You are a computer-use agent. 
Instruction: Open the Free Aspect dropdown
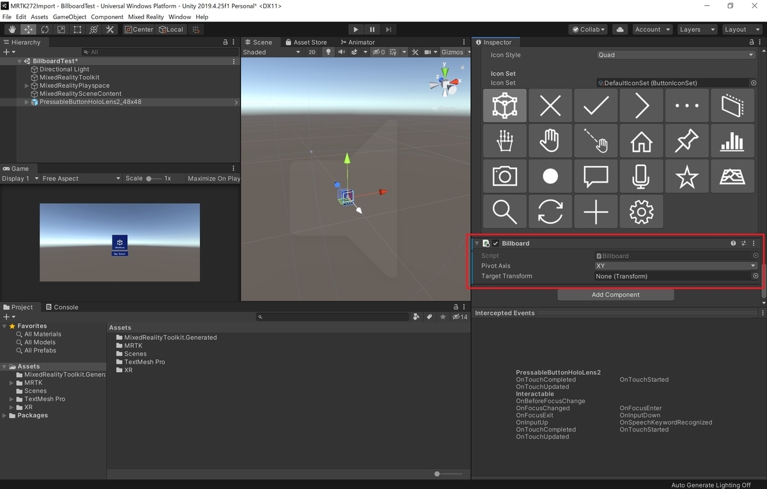pos(81,179)
